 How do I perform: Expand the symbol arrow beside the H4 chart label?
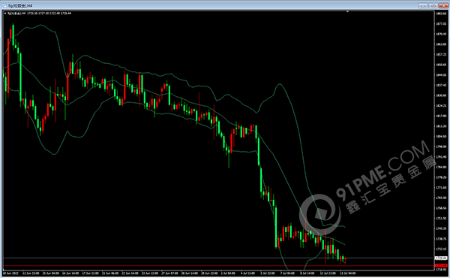click(x=5, y=14)
